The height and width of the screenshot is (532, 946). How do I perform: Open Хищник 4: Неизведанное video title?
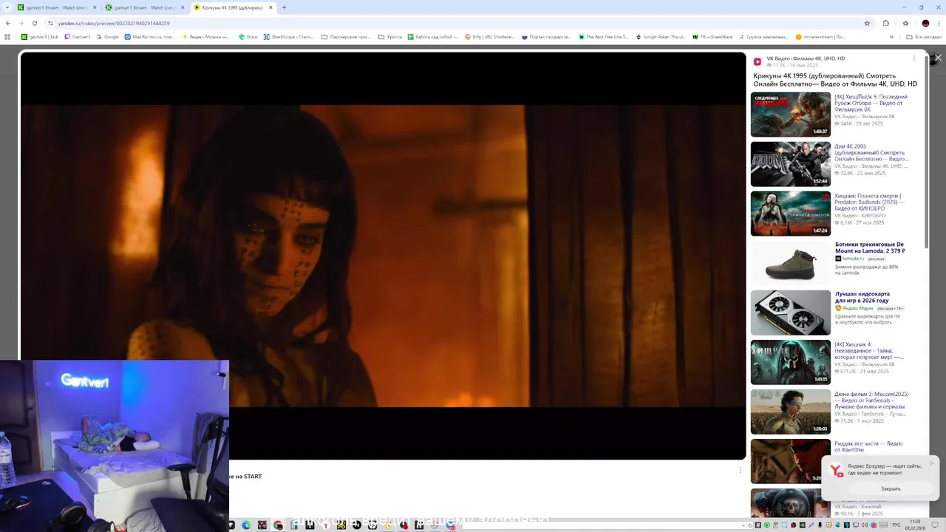[x=869, y=350]
